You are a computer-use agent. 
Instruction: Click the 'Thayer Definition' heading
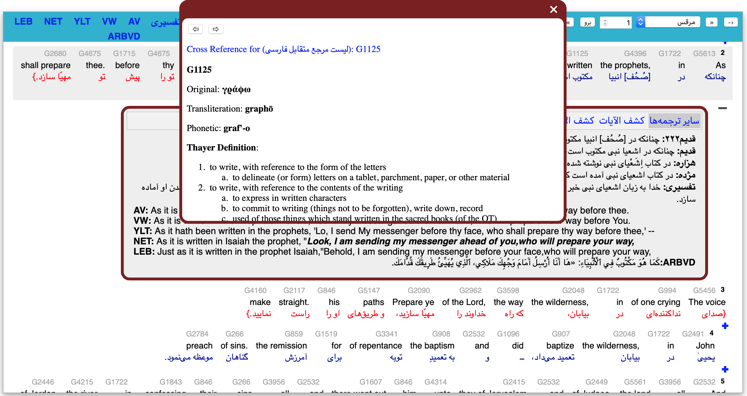(x=221, y=147)
